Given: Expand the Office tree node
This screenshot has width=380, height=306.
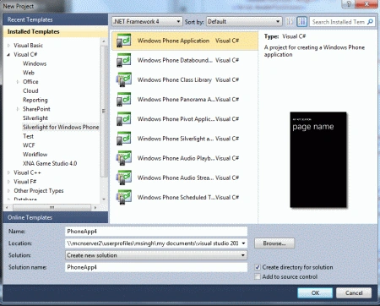Looking at the screenshot, I should [x=18, y=82].
